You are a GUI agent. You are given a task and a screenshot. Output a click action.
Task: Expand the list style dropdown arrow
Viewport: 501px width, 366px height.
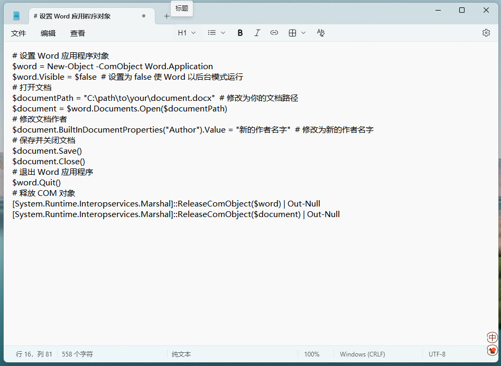point(223,33)
